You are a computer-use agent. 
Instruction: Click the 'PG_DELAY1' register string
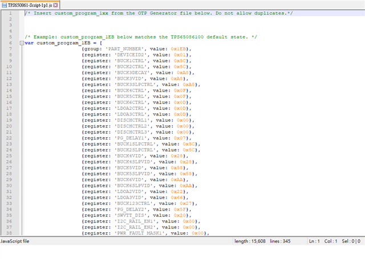click(131, 138)
